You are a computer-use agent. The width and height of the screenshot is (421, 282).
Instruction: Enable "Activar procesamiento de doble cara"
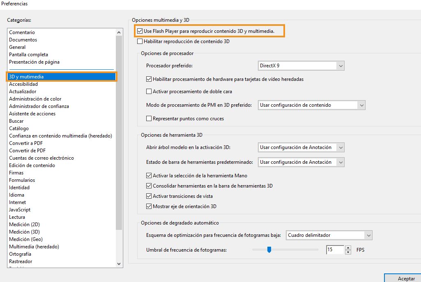148,92
